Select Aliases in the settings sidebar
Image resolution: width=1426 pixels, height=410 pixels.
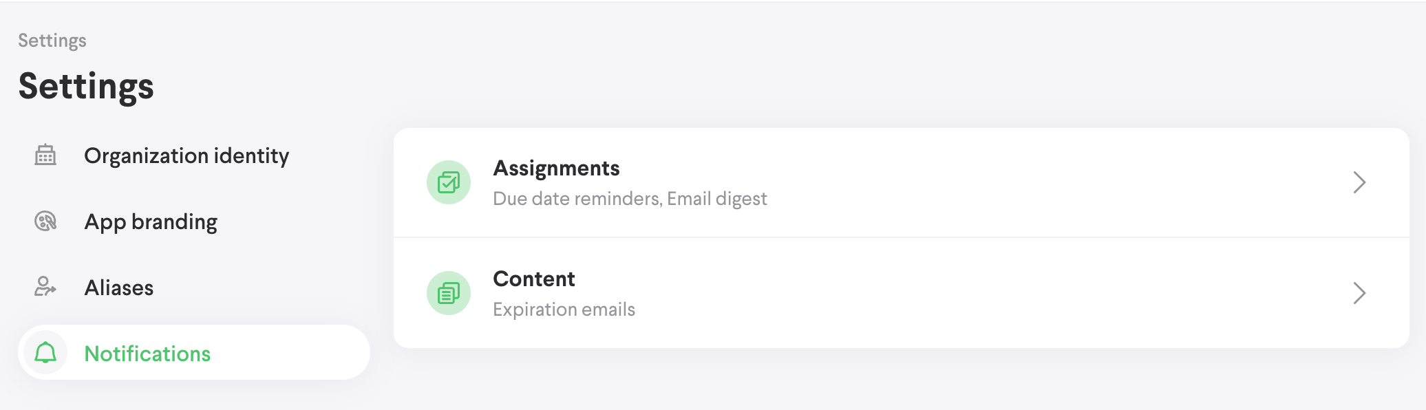119,288
